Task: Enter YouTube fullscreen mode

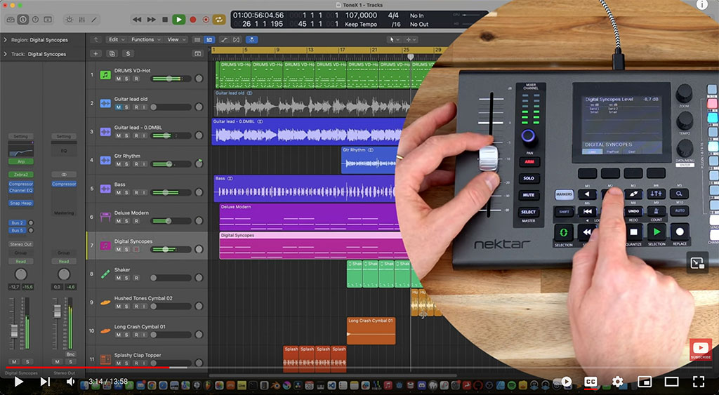Action: (x=699, y=381)
